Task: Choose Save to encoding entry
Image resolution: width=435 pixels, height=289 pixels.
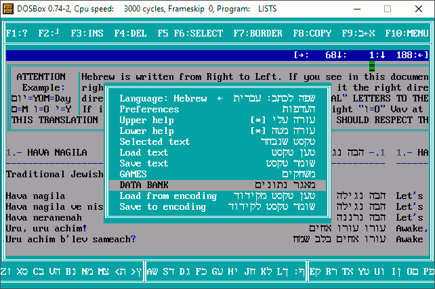Action: (217, 206)
